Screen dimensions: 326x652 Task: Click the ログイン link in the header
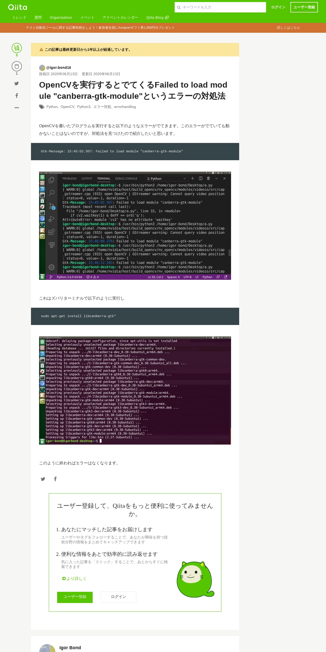tap(278, 7)
